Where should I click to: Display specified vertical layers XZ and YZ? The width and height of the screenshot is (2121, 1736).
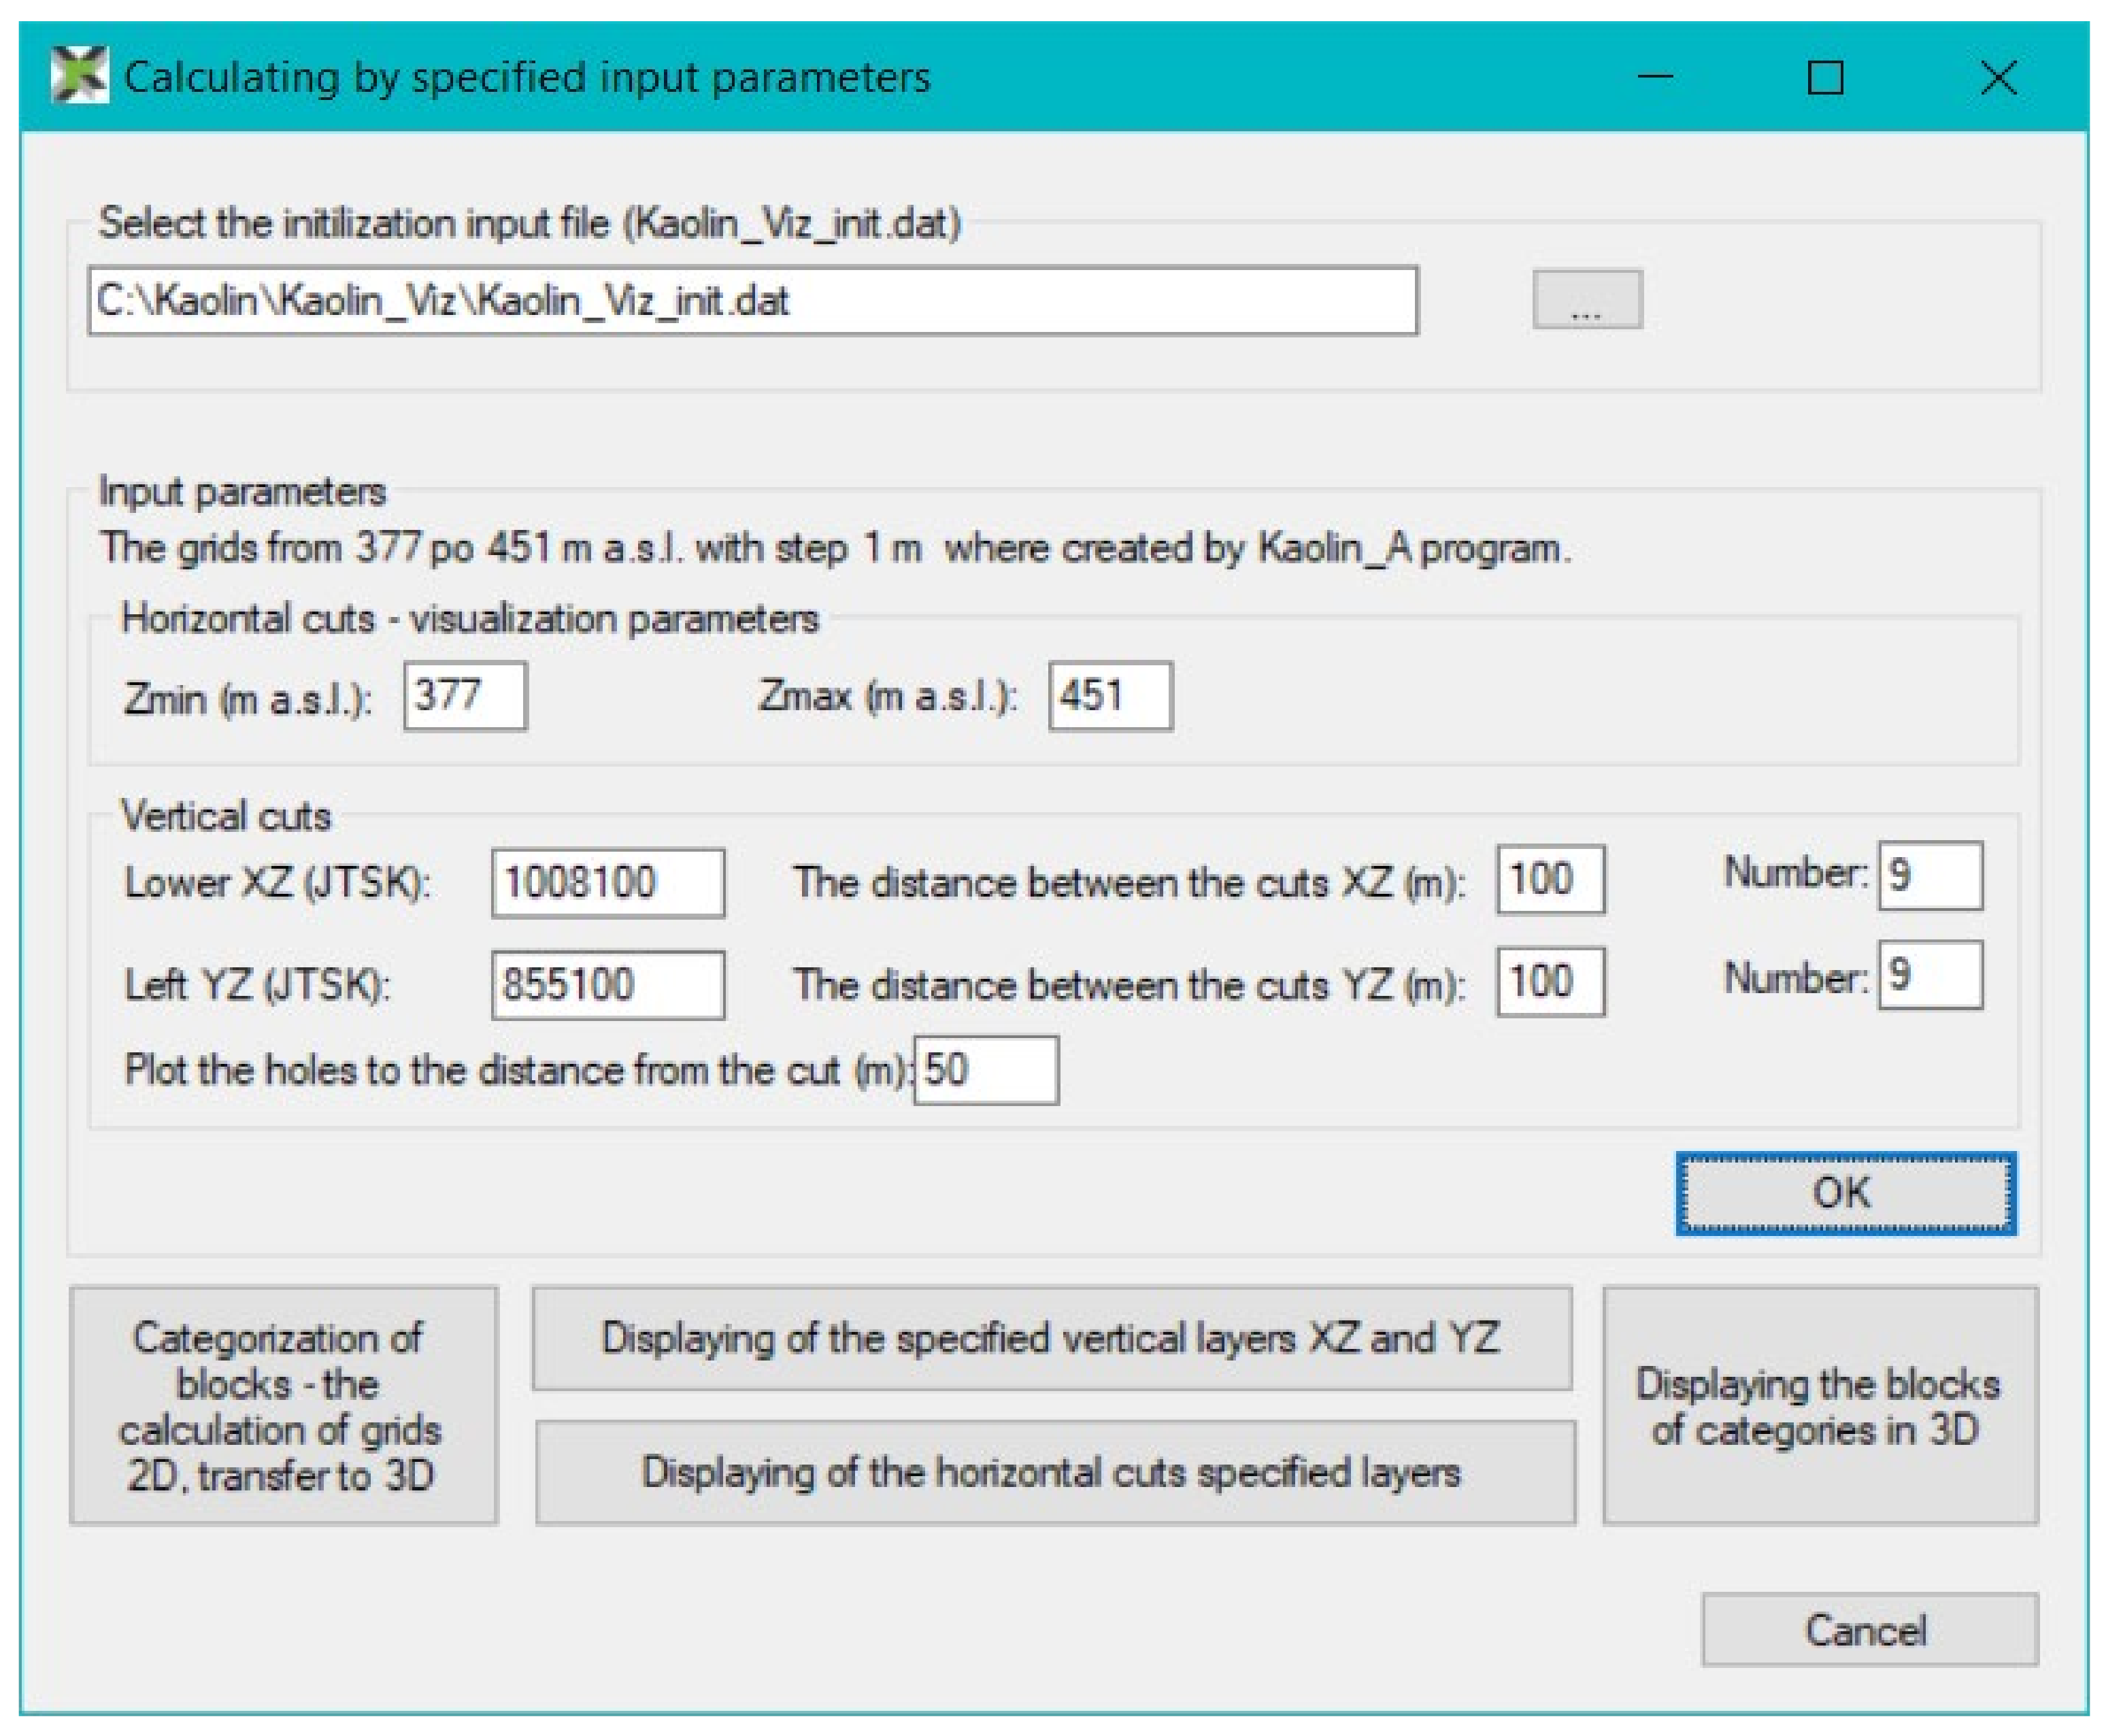pos(1051,1339)
